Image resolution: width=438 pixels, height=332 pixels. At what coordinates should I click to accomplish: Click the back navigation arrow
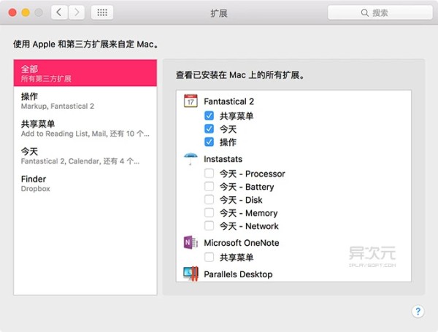59,12
